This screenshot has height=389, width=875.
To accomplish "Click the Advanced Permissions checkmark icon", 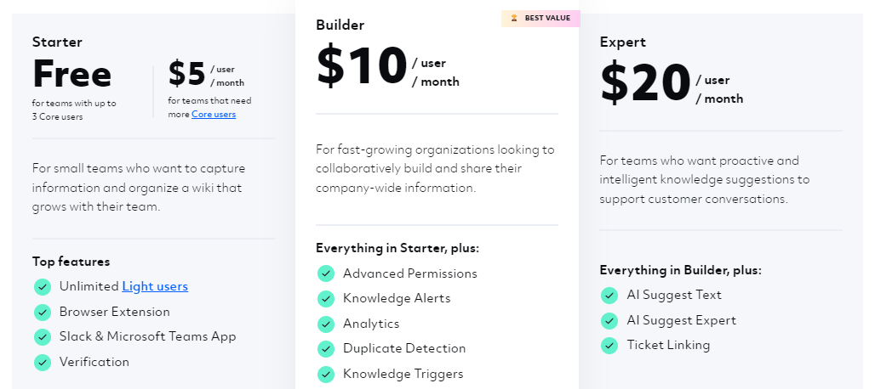I will tap(326, 273).
